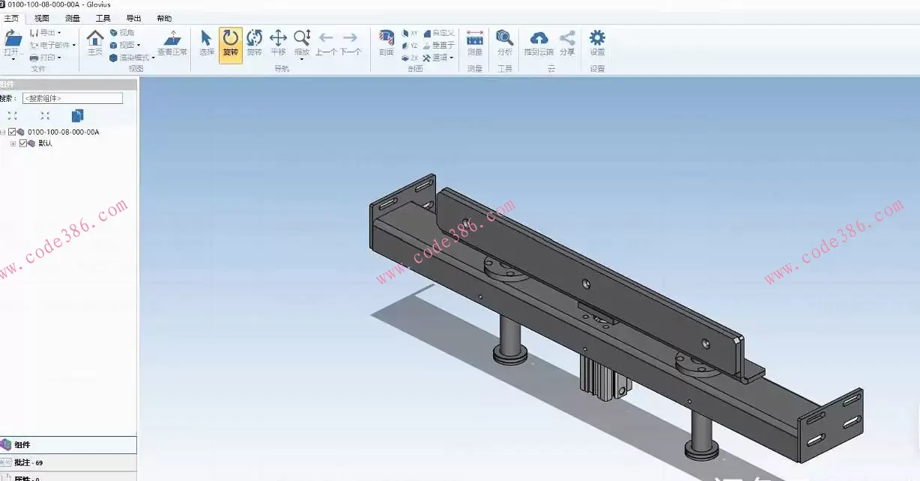Viewport: 920px width, 481px height.
Task: Switch to the 视图 ribbon tab
Action: point(42,18)
